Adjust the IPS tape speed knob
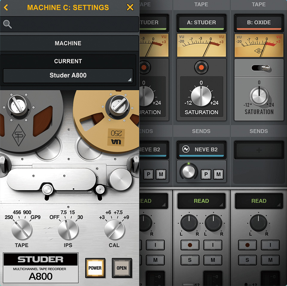Viewport: 287px width, 286px height. pos(68,230)
